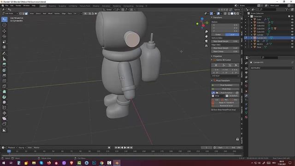Toggle X-ray display in viewport header
Viewport: 295px width, 166px height.
point(225,13)
